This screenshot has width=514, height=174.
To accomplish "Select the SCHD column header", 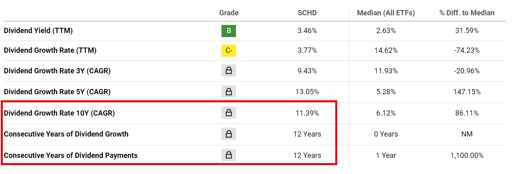I will [x=307, y=13].
